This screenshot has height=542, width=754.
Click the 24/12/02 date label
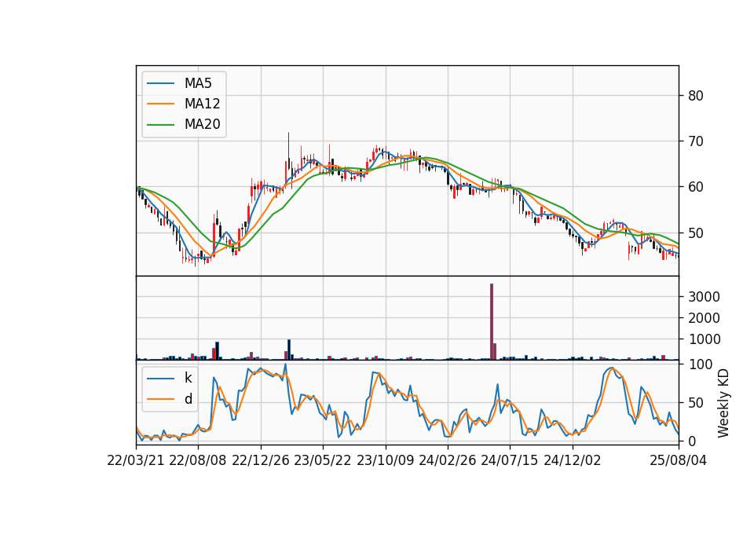click(x=573, y=460)
